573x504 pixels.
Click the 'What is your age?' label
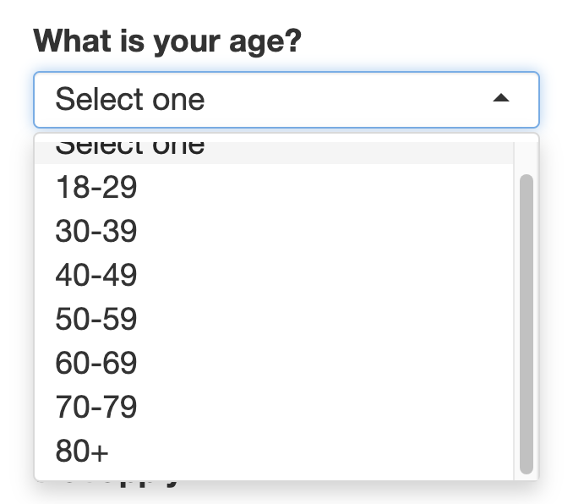click(166, 40)
